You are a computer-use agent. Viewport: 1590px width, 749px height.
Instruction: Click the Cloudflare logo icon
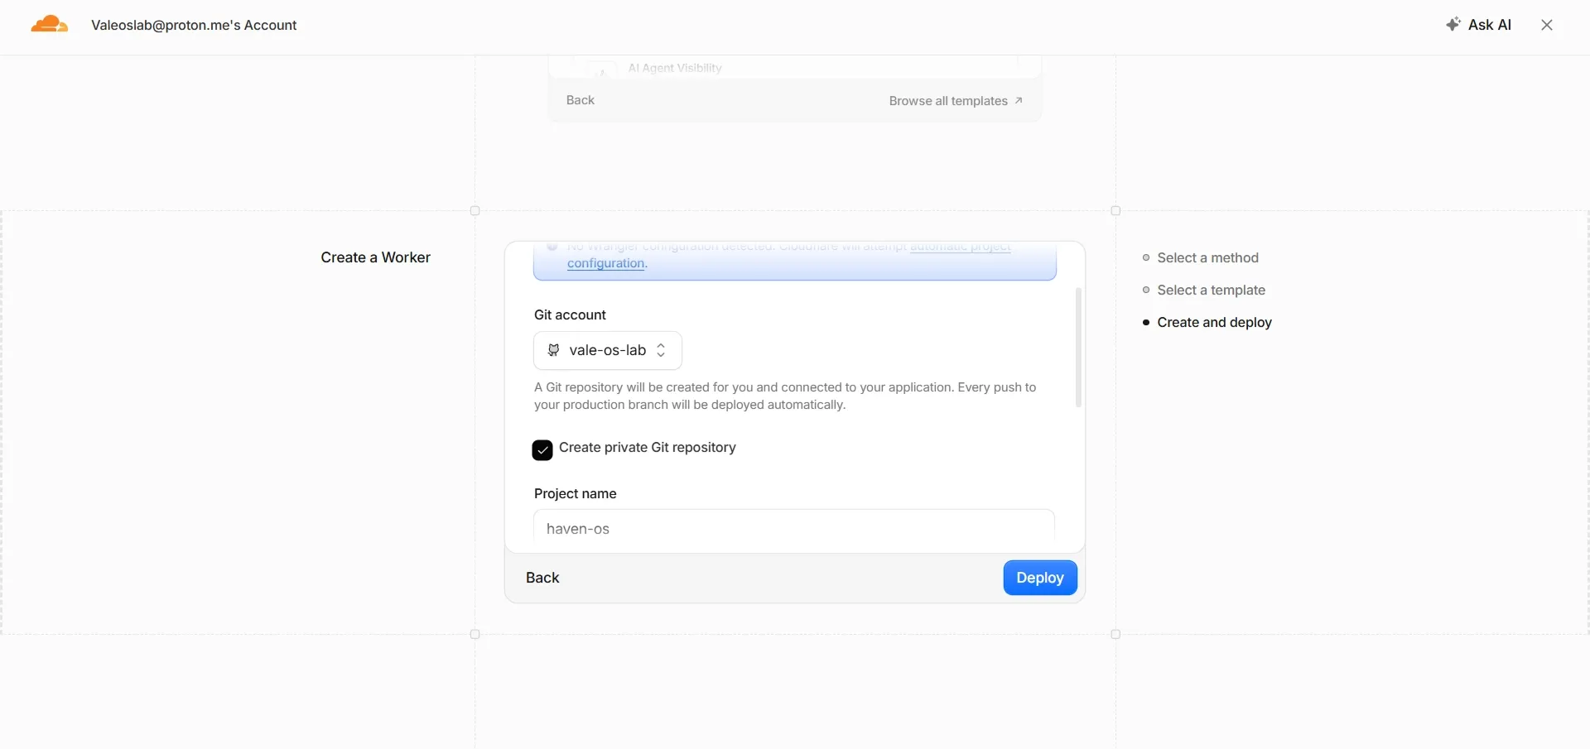click(49, 24)
